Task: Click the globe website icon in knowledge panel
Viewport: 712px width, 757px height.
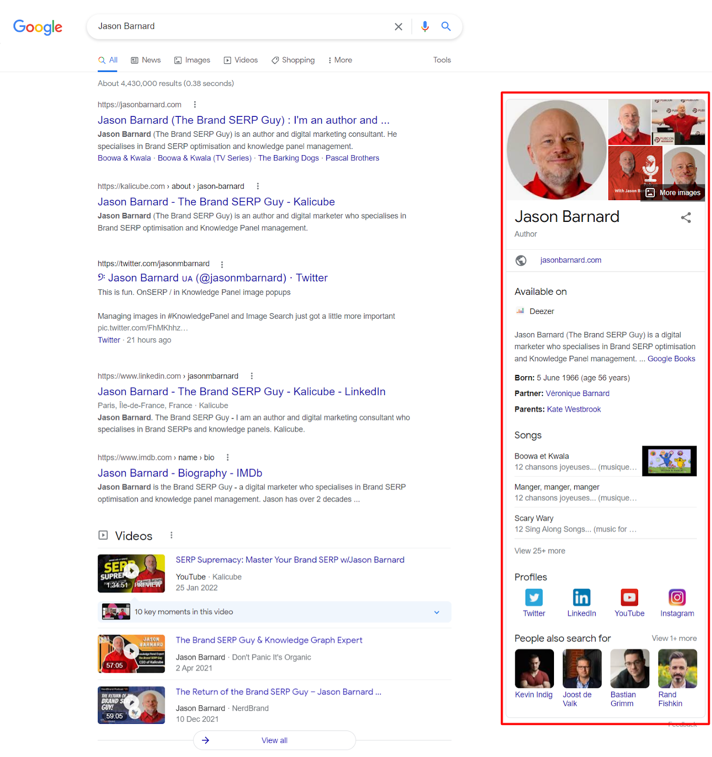Action: (x=521, y=260)
